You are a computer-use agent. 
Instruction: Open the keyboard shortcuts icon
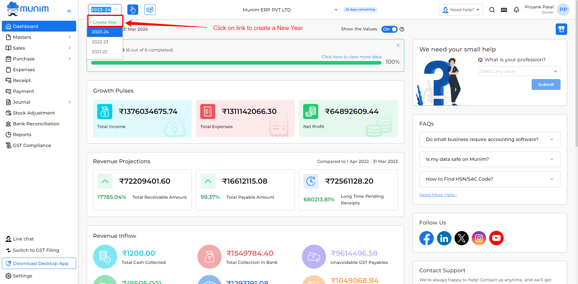(x=504, y=10)
